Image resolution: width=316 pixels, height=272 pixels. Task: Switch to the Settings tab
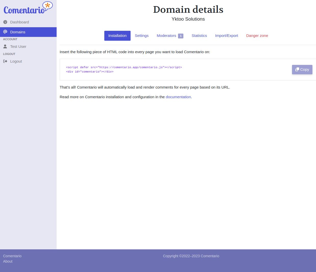click(142, 36)
